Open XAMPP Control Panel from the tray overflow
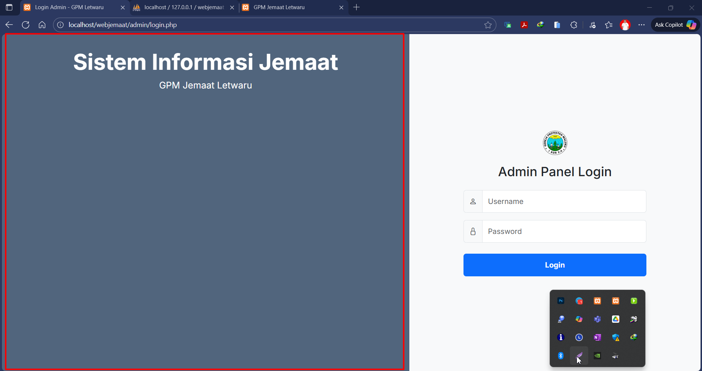 tap(598, 300)
